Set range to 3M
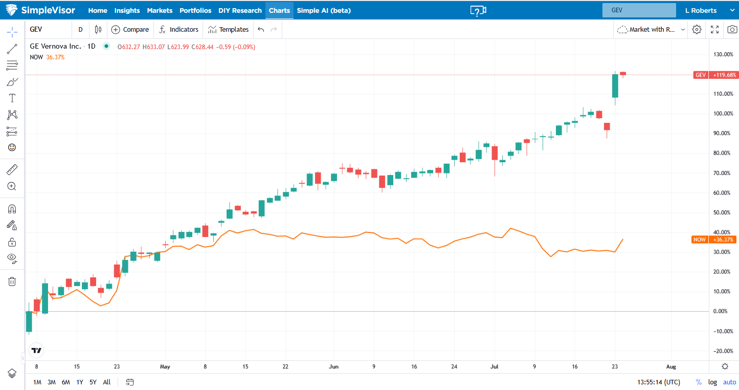The width and height of the screenshot is (739, 390). tap(52, 382)
